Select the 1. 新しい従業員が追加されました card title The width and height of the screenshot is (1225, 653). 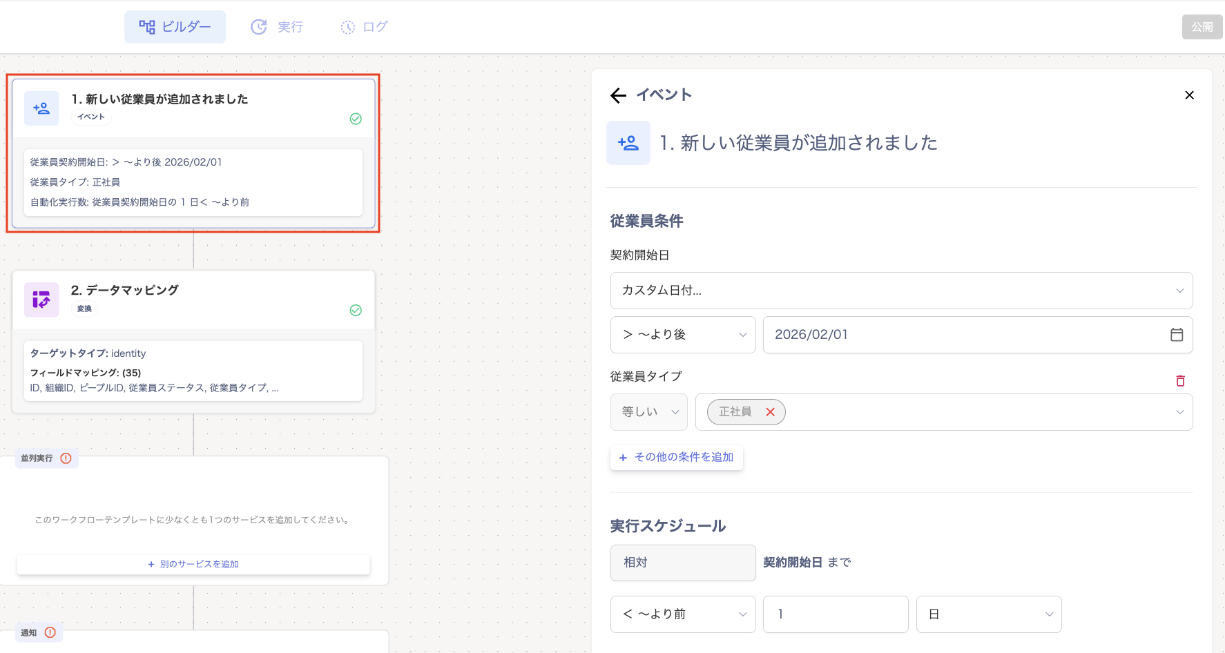coord(160,99)
